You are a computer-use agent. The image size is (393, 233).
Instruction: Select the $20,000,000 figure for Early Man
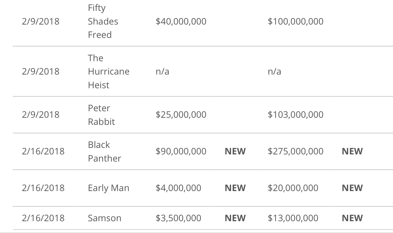pos(293,188)
